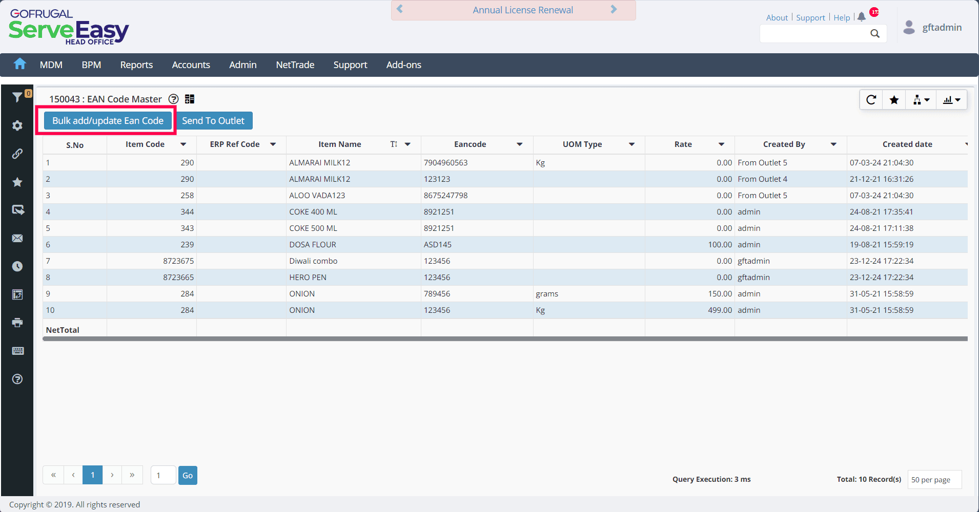Click the grid layout icon beside report title

[x=190, y=99]
